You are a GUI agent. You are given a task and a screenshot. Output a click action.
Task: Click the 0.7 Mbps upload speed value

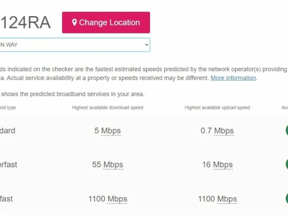pos(217,131)
